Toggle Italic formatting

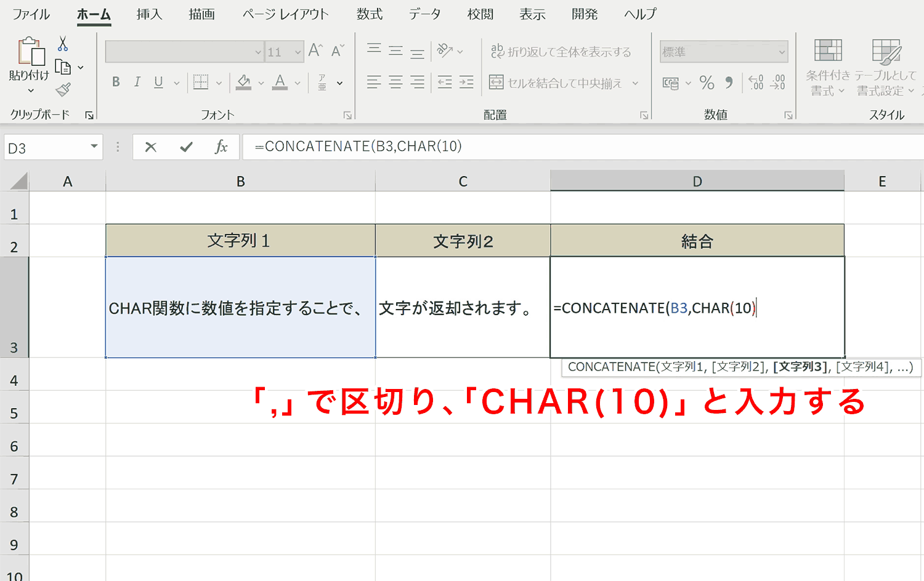[137, 82]
